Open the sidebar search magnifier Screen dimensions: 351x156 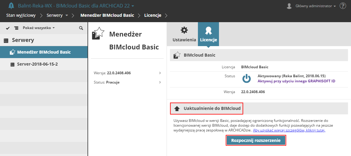(x=81, y=28)
